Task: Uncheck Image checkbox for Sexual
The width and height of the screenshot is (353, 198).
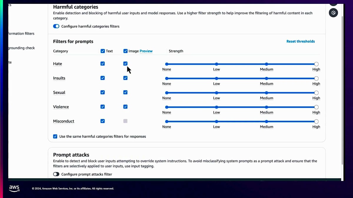Action: [126, 92]
